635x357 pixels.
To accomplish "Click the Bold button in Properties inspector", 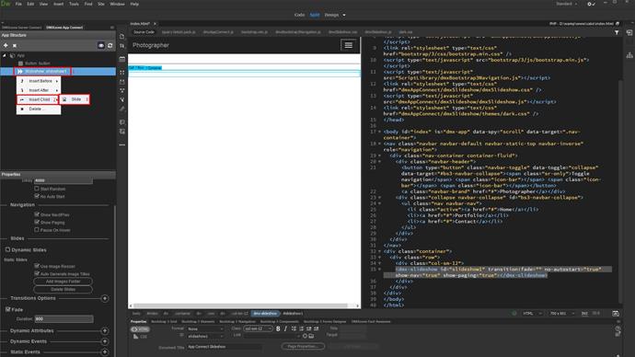I will coord(278,328).
